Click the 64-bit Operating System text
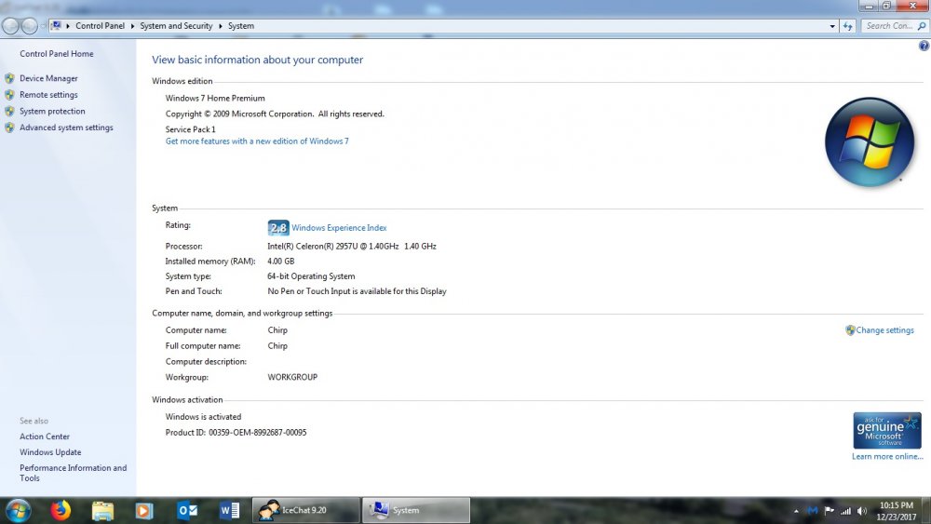The width and height of the screenshot is (931, 524). pyautogui.click(x=311, y=276)
